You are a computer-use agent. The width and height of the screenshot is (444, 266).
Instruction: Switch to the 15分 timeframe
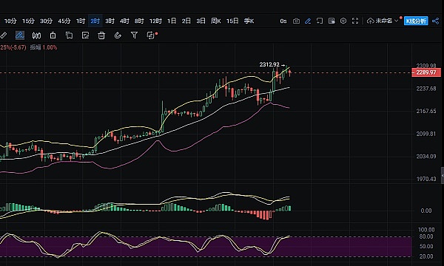(x=28, y=21)
